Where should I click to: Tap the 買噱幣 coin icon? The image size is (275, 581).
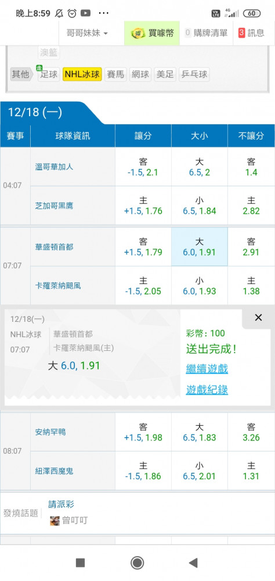139,33
